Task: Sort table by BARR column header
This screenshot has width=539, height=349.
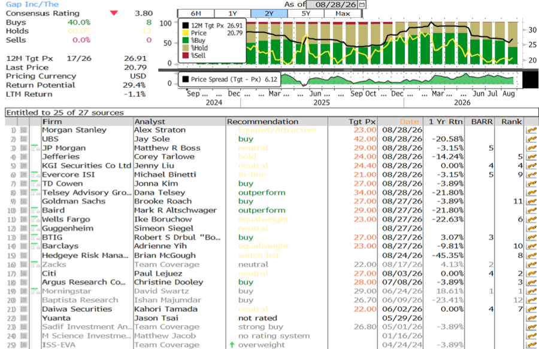Action: pos(480,121)
